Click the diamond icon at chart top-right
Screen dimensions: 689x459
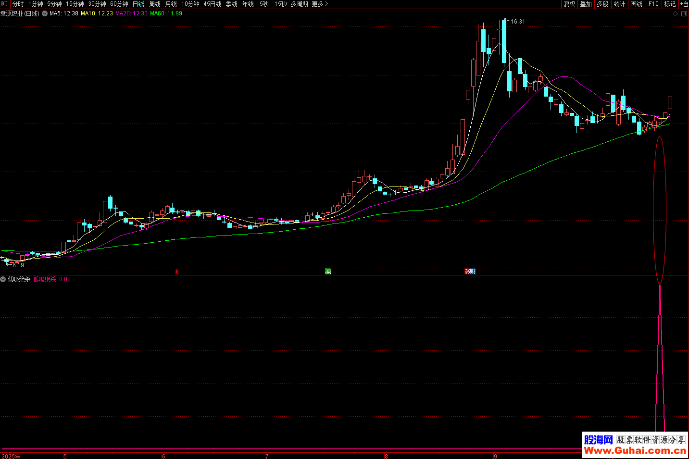(x=675, y=14)
